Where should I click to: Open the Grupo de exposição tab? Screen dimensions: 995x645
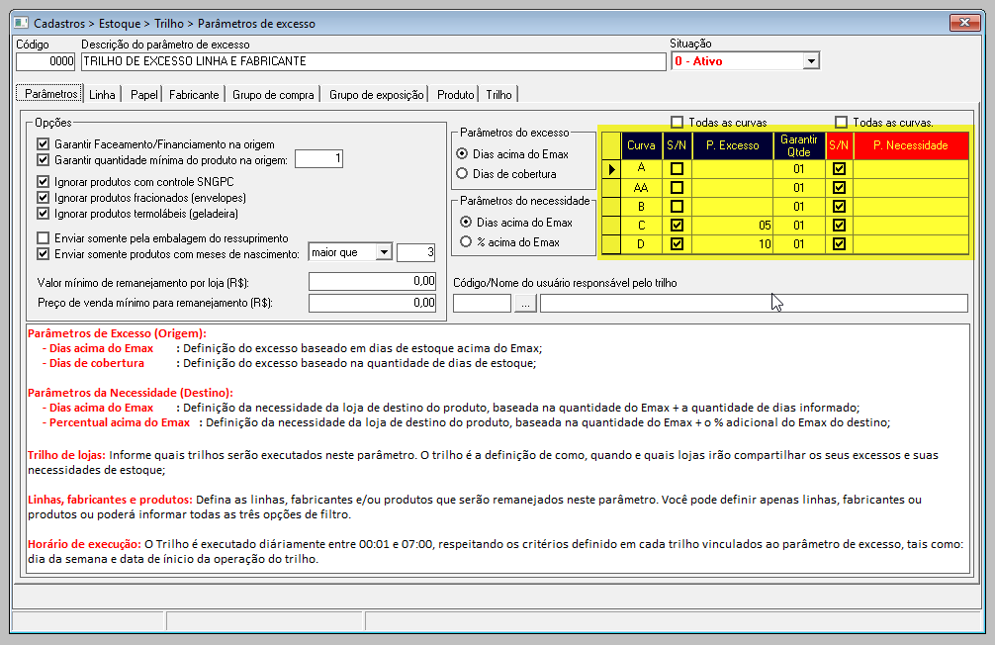(376, 95)
